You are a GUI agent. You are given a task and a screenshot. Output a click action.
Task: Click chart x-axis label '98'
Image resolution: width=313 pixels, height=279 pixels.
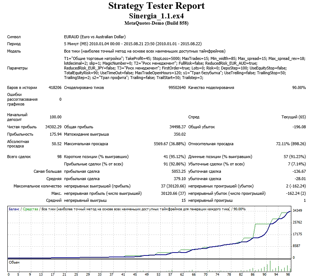288,275
